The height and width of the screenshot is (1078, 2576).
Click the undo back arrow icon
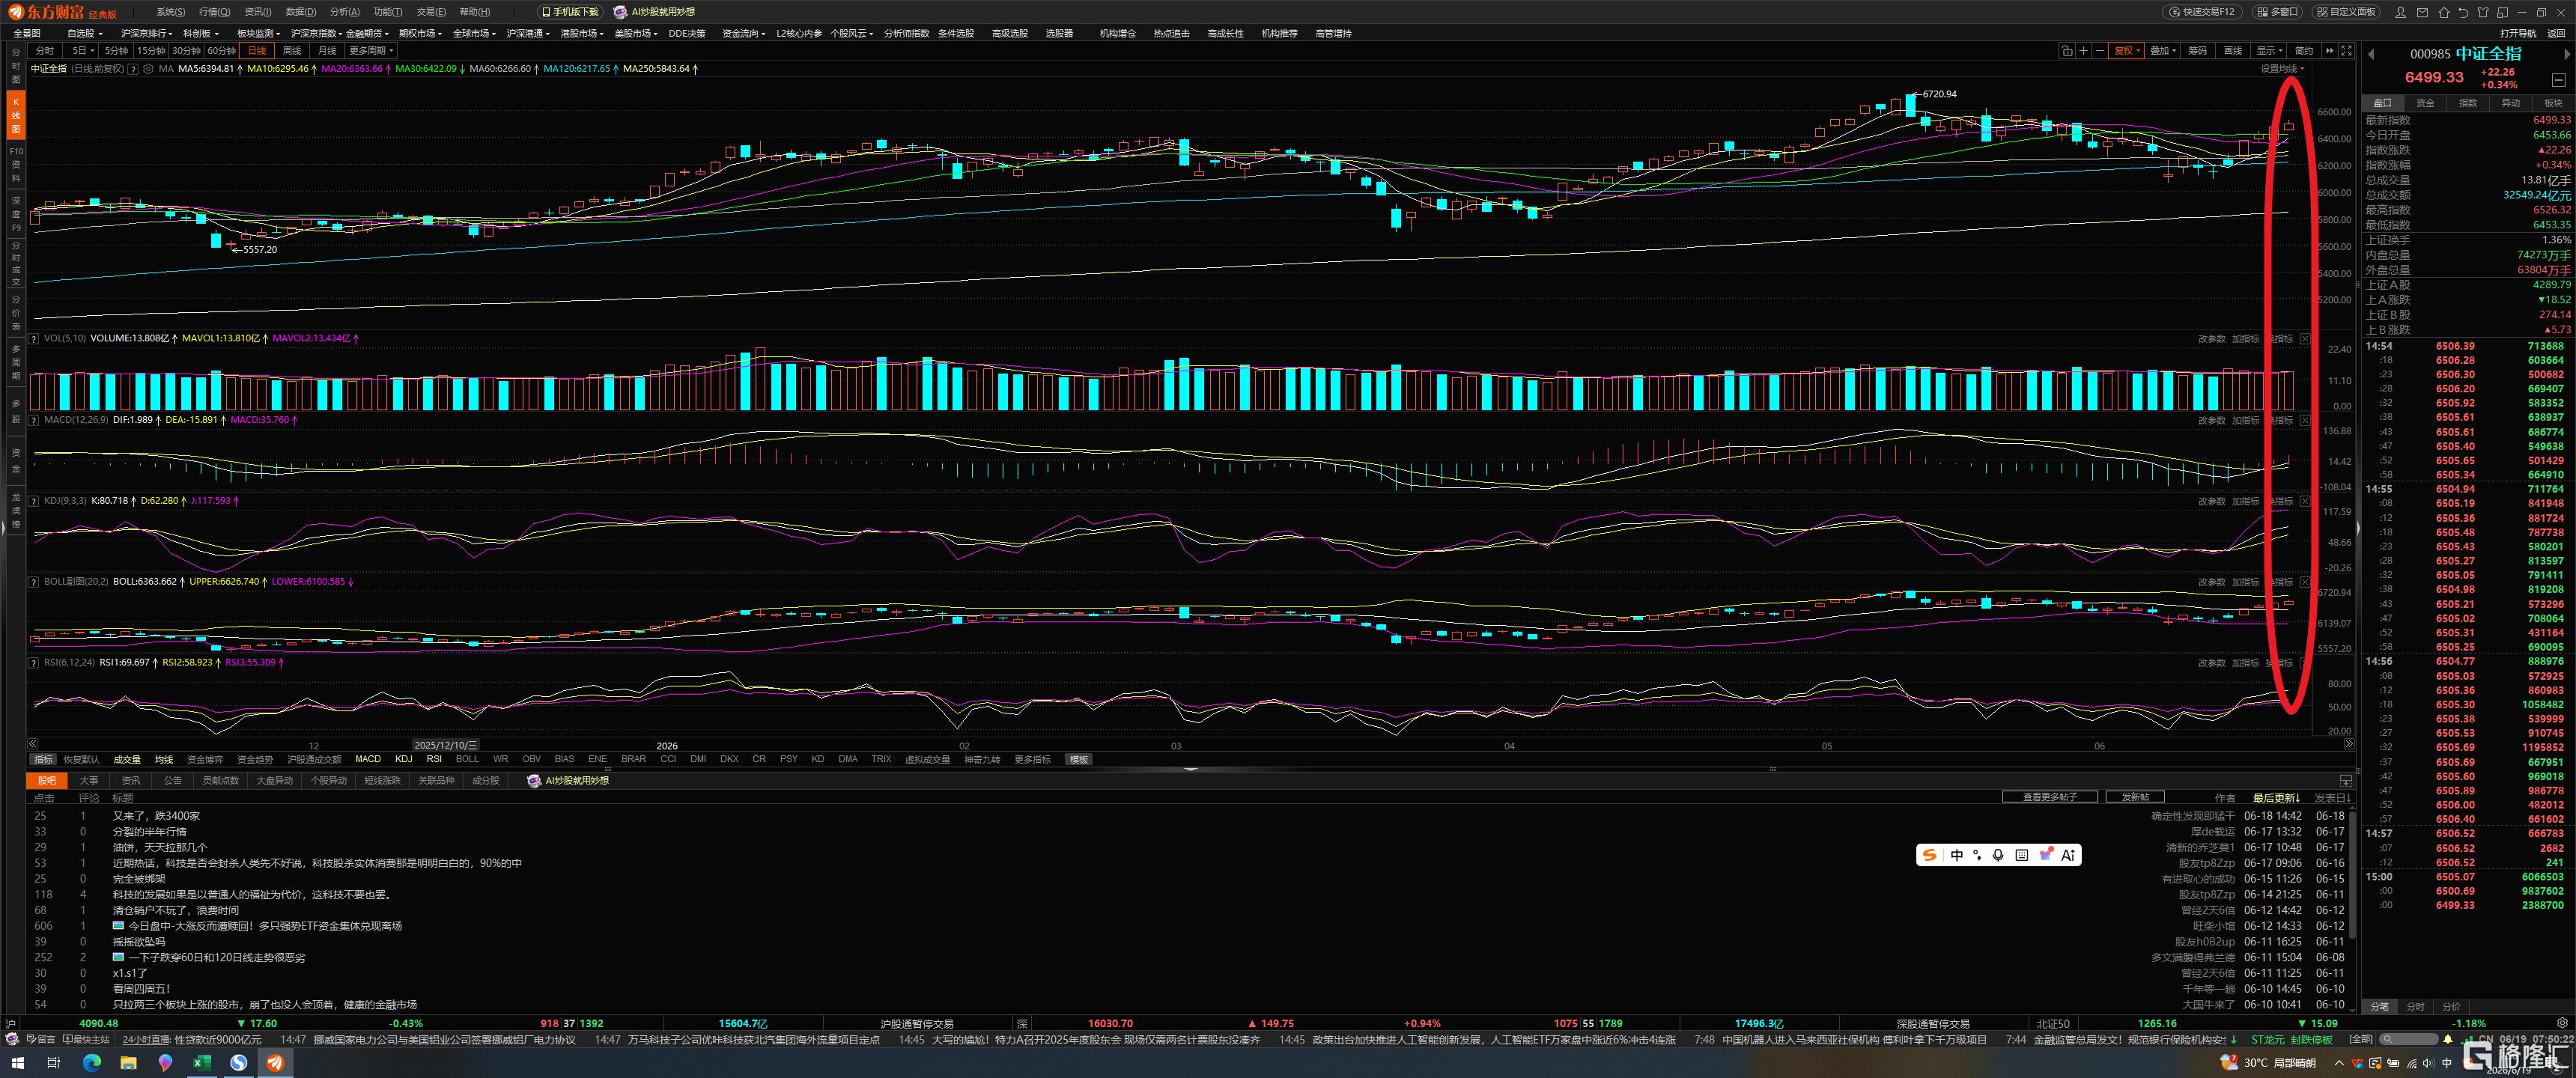pos(2463,13)
